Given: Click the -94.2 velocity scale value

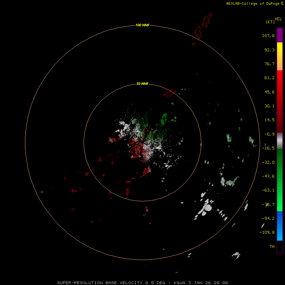Looking at the screenshot, I should pos(268,218).
